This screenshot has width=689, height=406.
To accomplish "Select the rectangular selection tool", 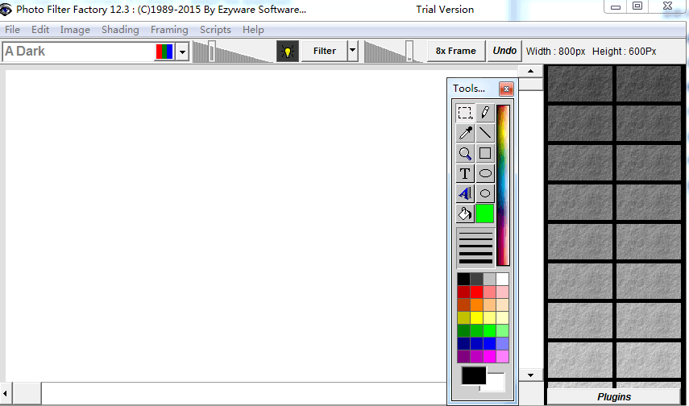I will pos(465,113).
